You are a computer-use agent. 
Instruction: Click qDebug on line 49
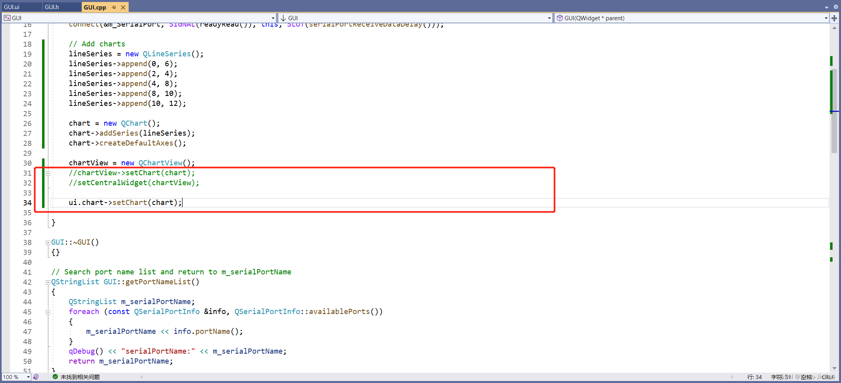pyautogui.click(x=82, y=351)
